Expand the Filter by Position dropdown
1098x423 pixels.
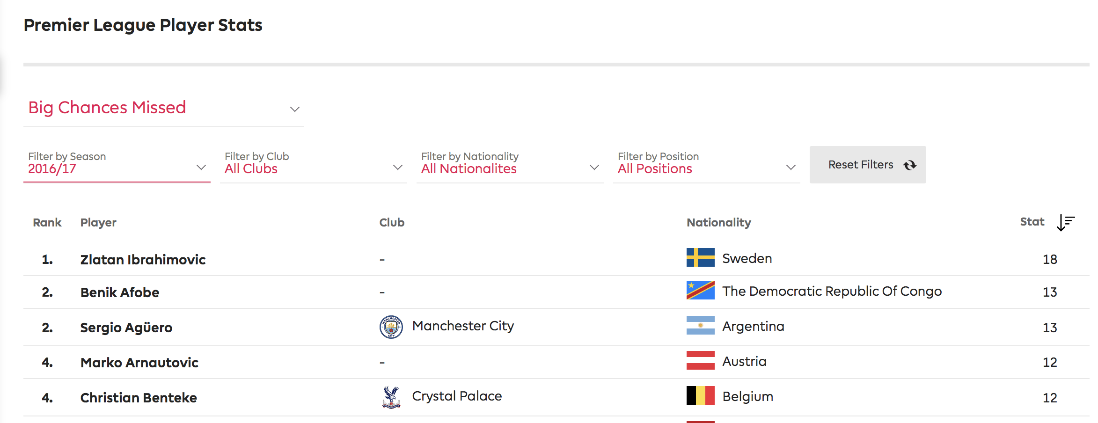707,164
